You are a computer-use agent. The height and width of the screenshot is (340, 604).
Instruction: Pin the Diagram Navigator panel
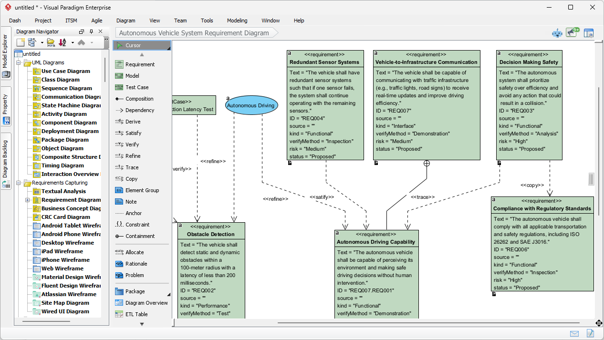tap(91, 31)
